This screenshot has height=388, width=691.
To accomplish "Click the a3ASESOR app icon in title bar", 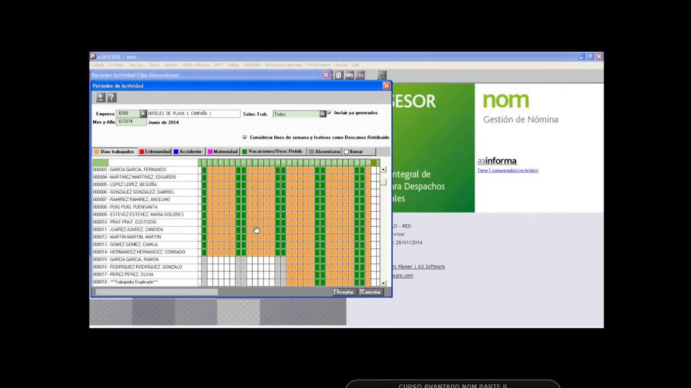I will (93, 57).
